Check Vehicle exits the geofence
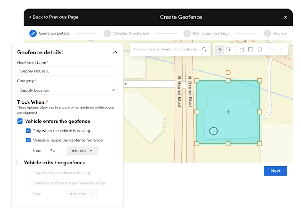The image size is (301, 216). click(20, 162)
